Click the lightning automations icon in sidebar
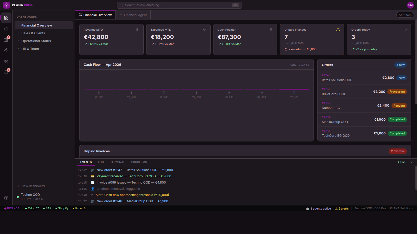This screenshot has height=234, width=417. pos(6,50)
